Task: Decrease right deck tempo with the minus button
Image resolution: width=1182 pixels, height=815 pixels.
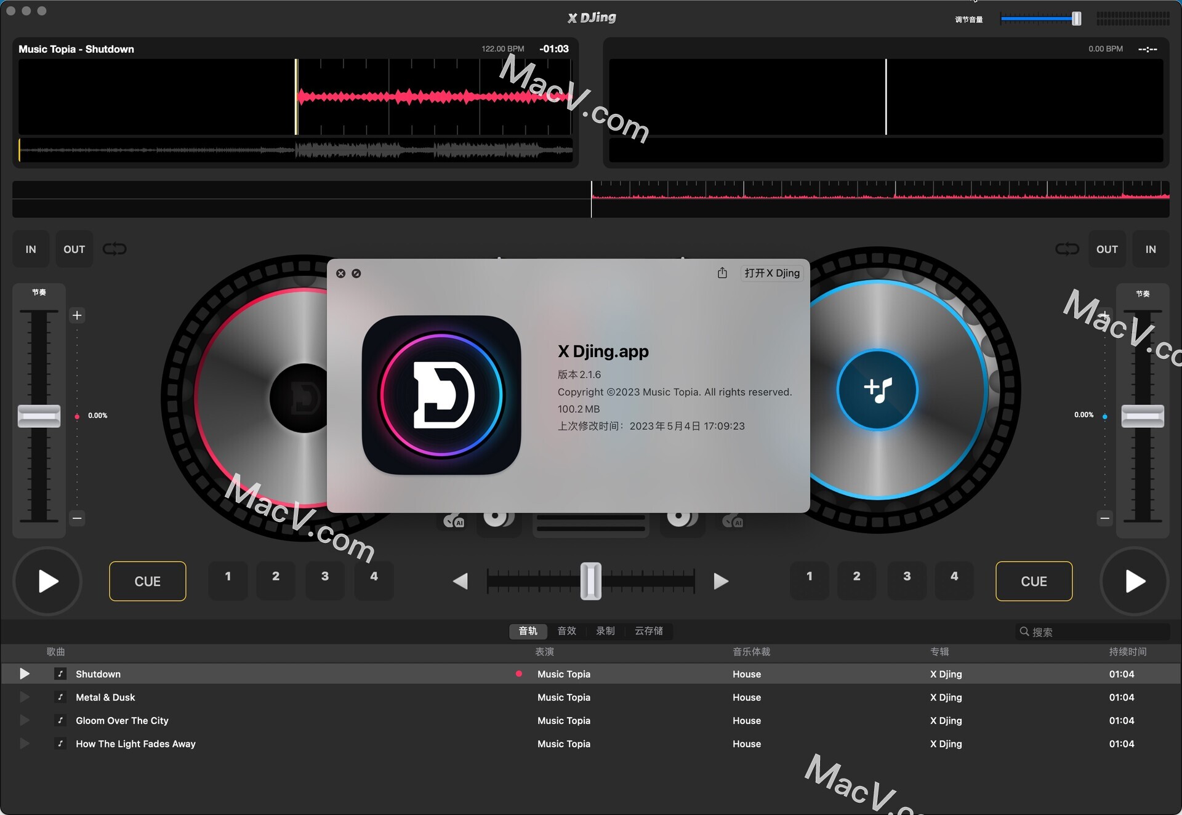Action: coord(1105,518)
